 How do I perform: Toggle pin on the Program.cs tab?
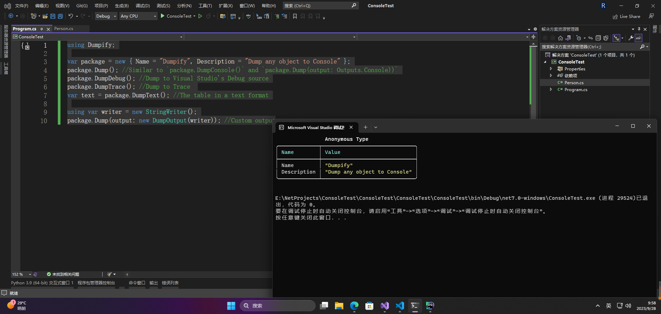(x=42, y=29)
